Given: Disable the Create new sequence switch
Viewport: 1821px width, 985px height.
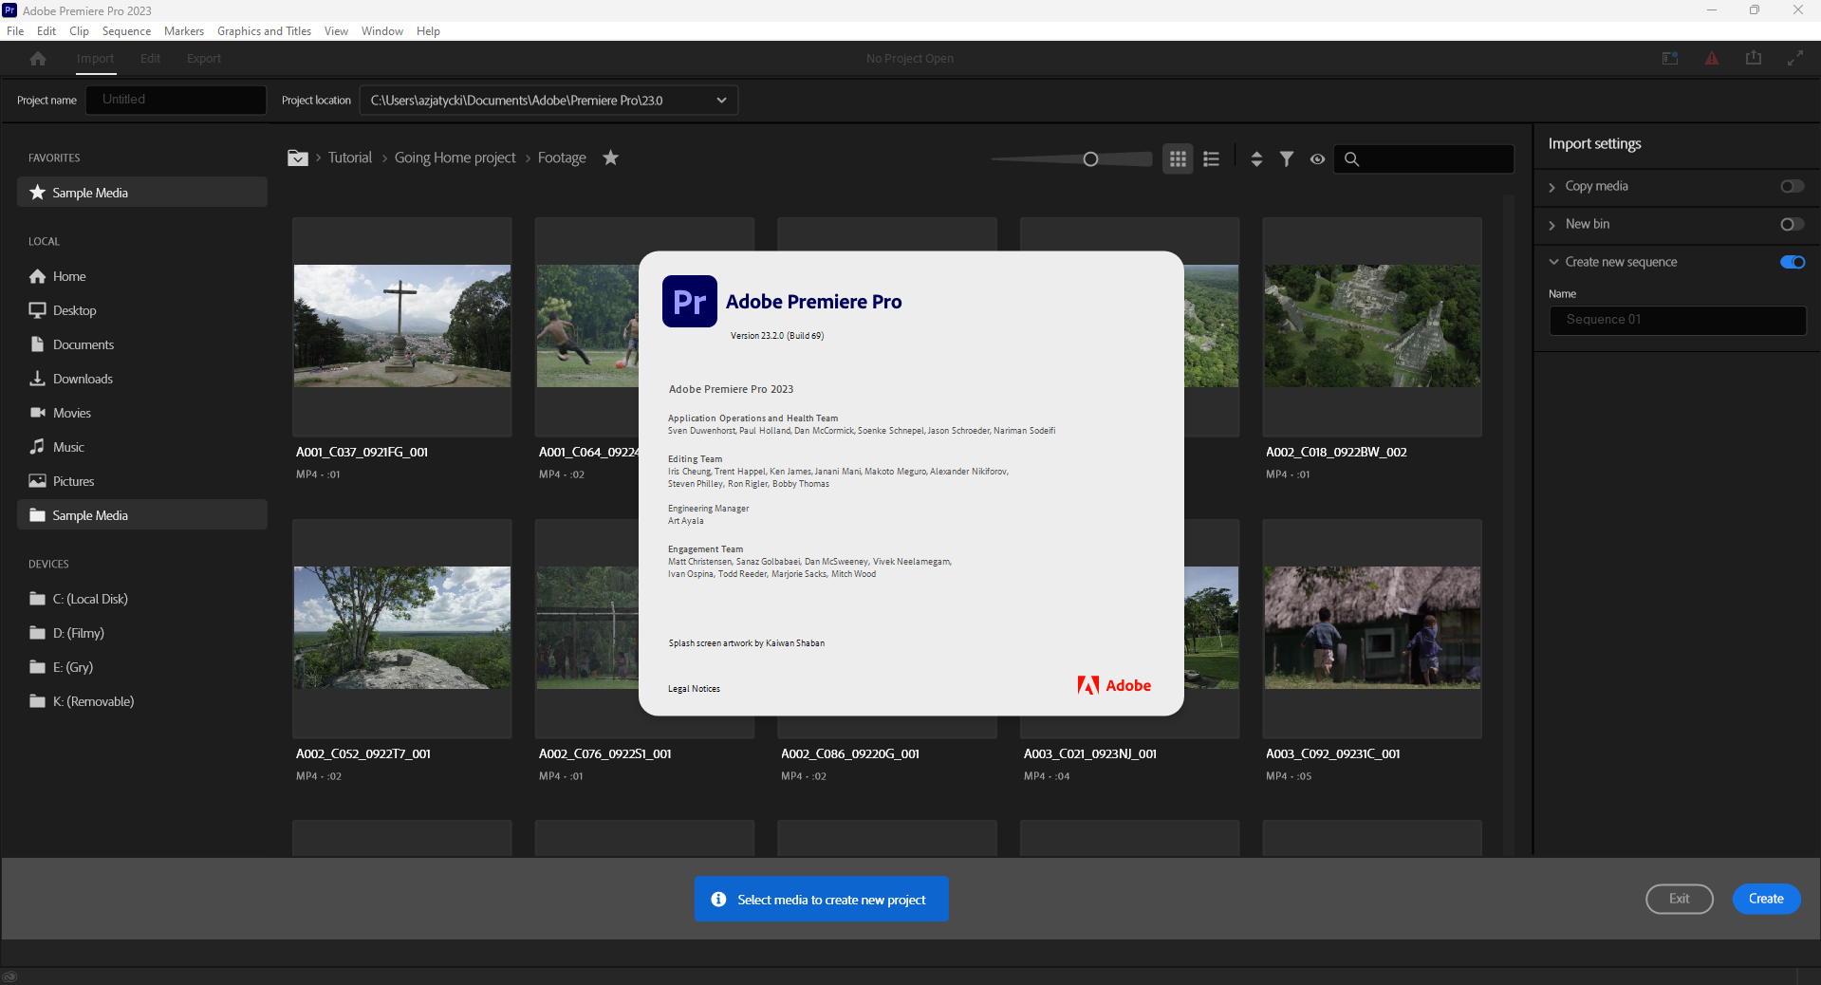Looking at the screenshot, I should coord(1793,262).
